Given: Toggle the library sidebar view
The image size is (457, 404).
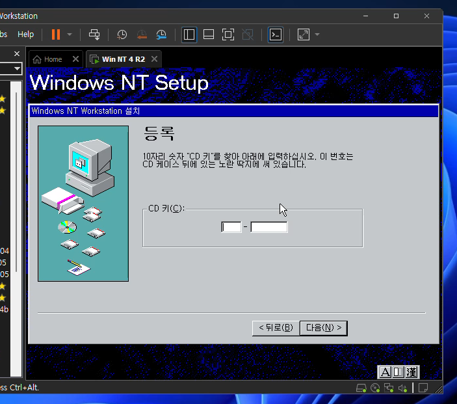Looking at the screenshot, I should [x=189, y=34].
